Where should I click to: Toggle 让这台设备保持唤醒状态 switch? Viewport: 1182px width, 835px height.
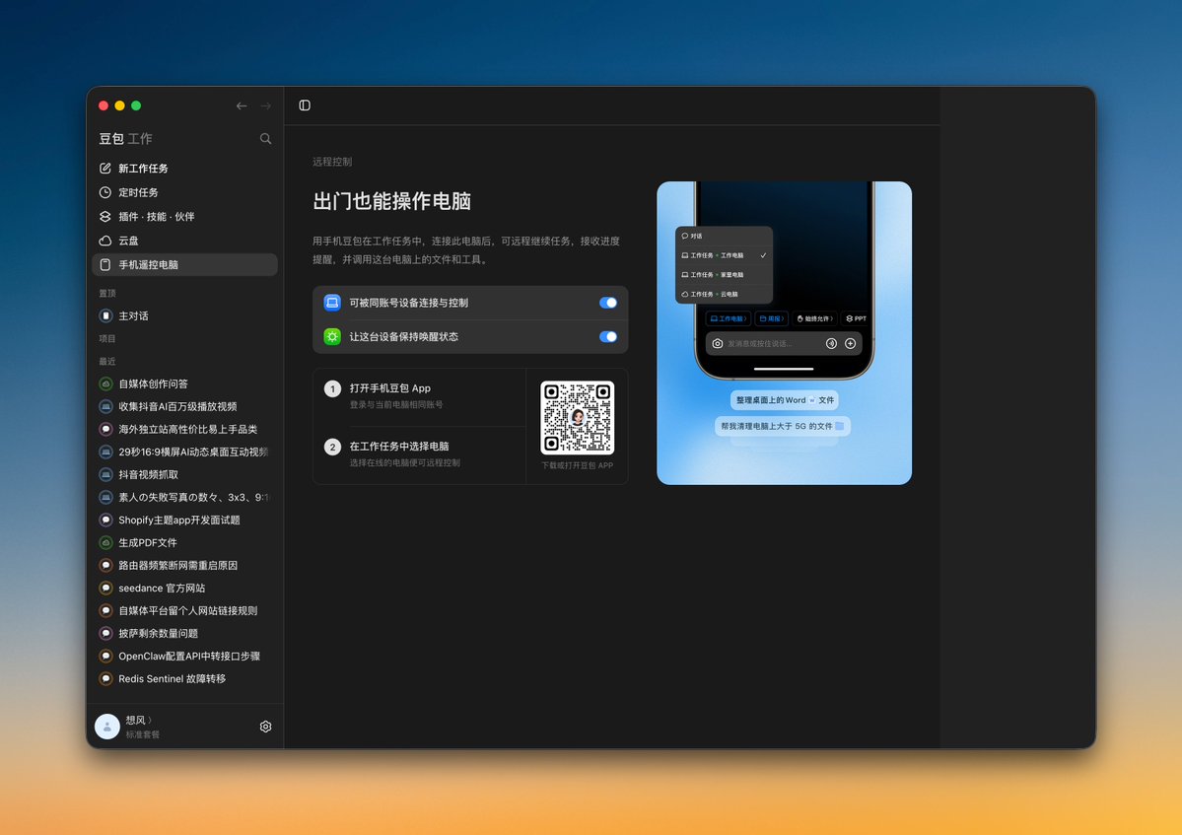tap(608, 337)
